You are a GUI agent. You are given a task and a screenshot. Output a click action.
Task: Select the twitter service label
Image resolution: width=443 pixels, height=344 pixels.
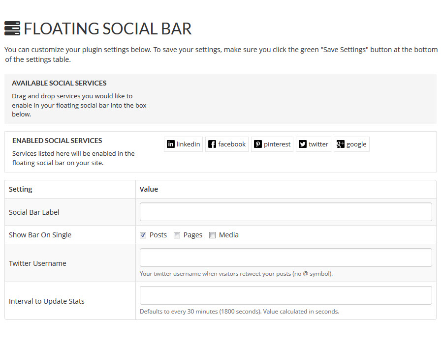(318, 144)
